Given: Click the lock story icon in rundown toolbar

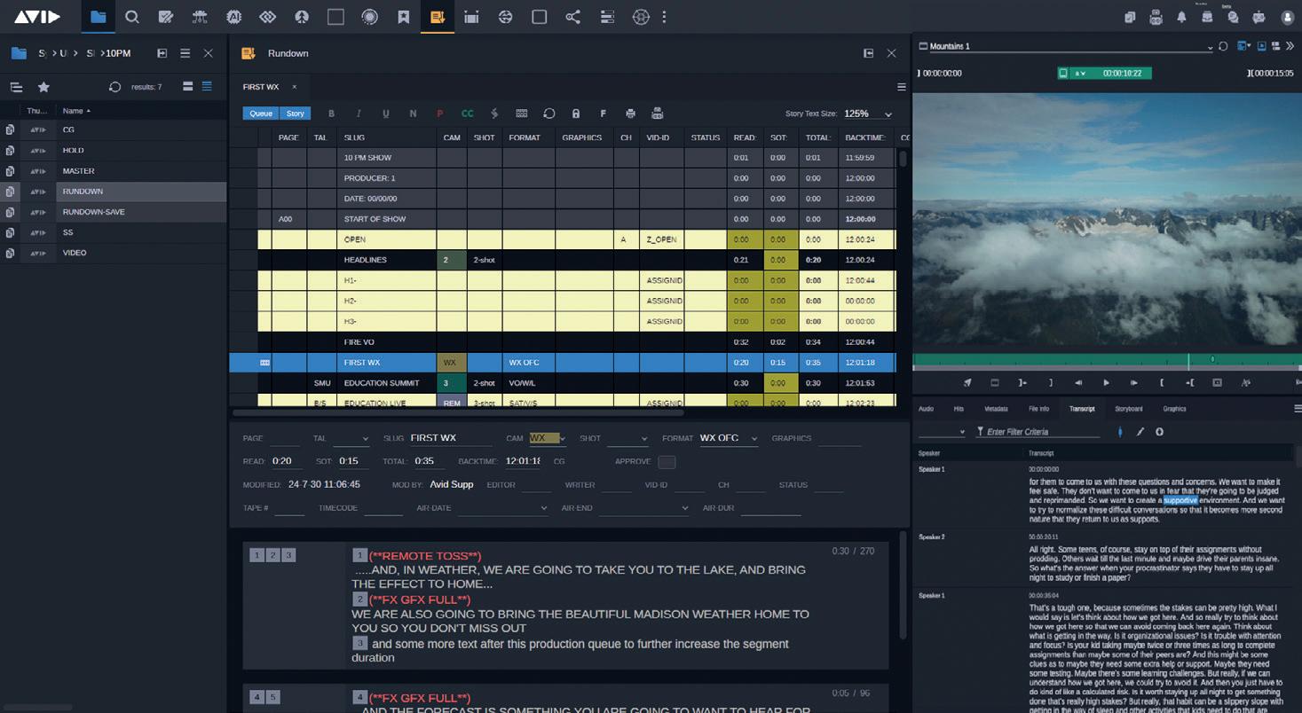Looking at the screenshot, I should click(x=576, y=114).
